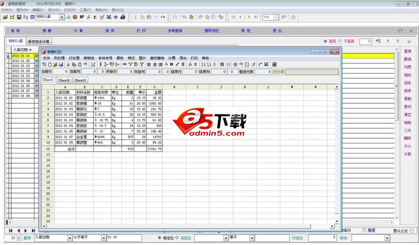Click the 17161.75 total cell
Image resolution: width=419 pixels, height=245 pixels.
(x=154, y=149)
